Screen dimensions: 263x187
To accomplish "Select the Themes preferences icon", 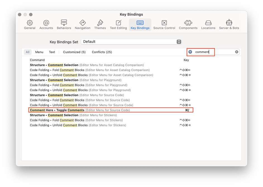I will coord(100,25).
